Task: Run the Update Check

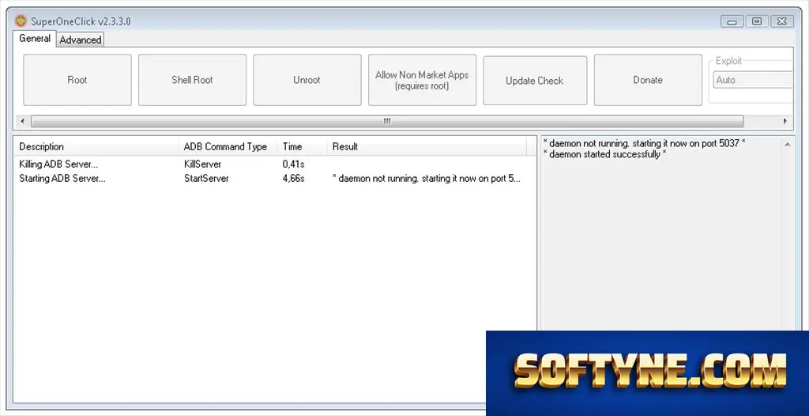Action: [535, 81]
